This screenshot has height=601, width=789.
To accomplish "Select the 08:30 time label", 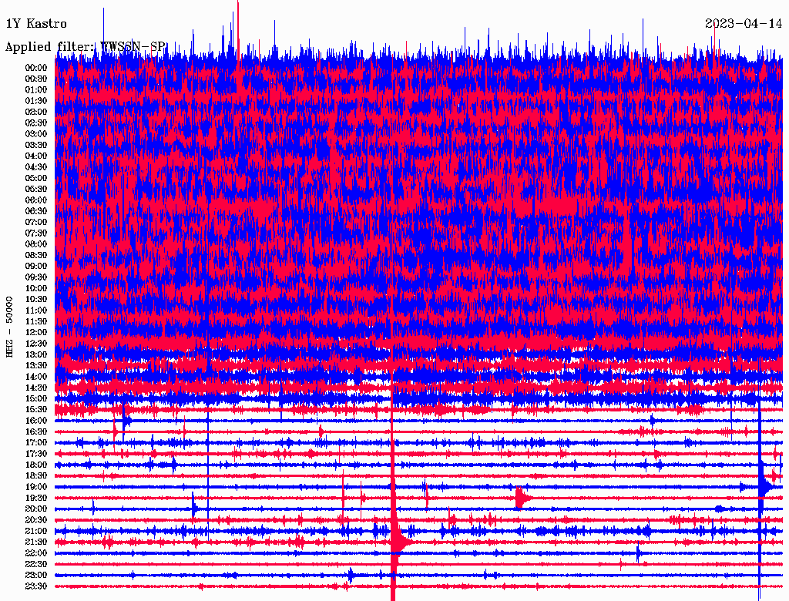I will pyautogui.click(x=36, y=255).
